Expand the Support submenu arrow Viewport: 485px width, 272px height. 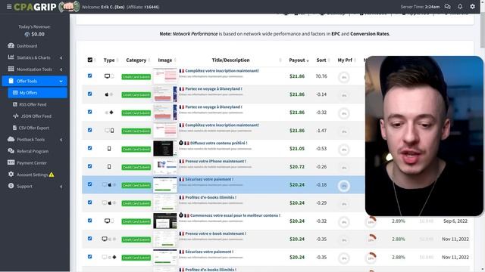click(x=61, y=187)
